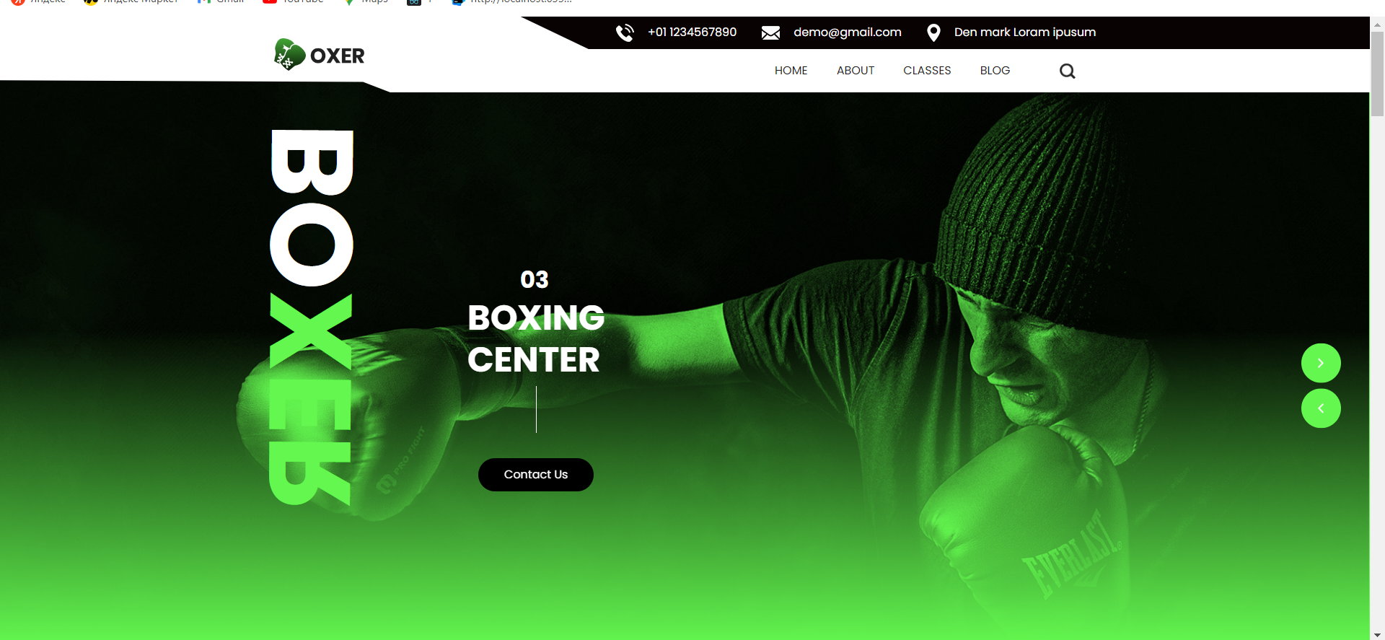Click the phone handset icon

(x=625, y=32)
